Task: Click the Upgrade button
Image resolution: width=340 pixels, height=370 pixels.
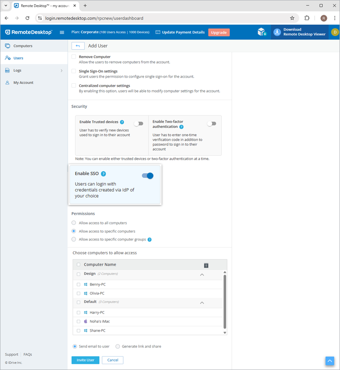Action: pos(219,32)
